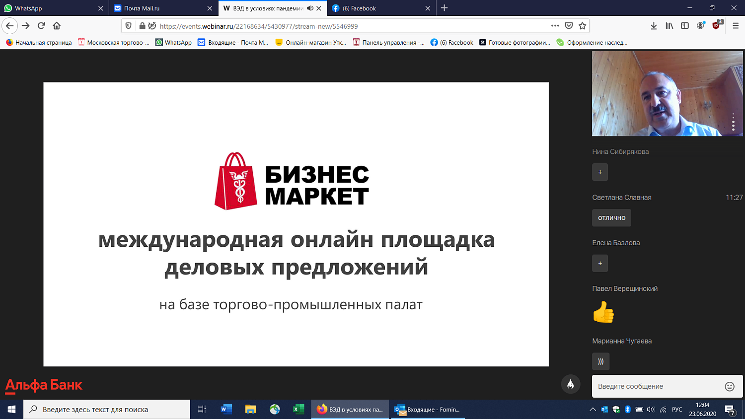Image resolution: width=745 pixels, height=419 pixels.
Task: Click the Windows taskbar search box
Action: point(107,409)
